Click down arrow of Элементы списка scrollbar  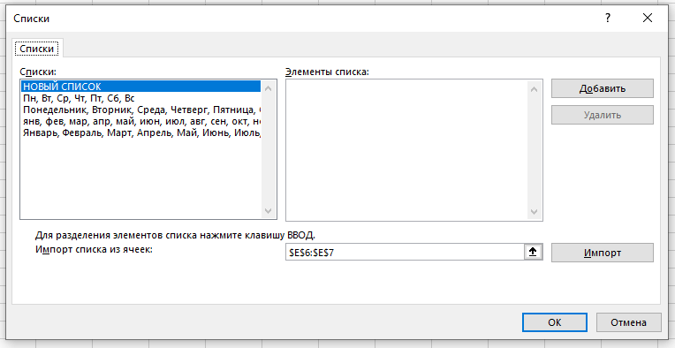[535, 212]
